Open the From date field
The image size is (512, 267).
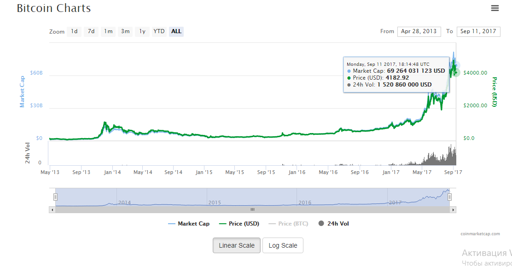419,31
